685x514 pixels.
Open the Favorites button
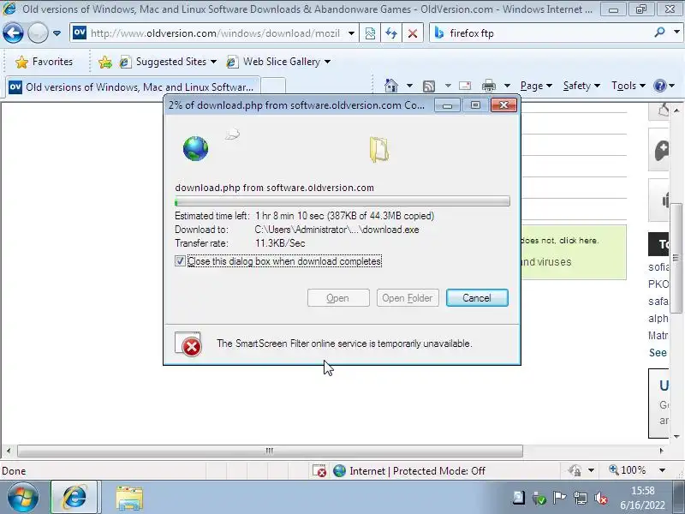(44, 62)
